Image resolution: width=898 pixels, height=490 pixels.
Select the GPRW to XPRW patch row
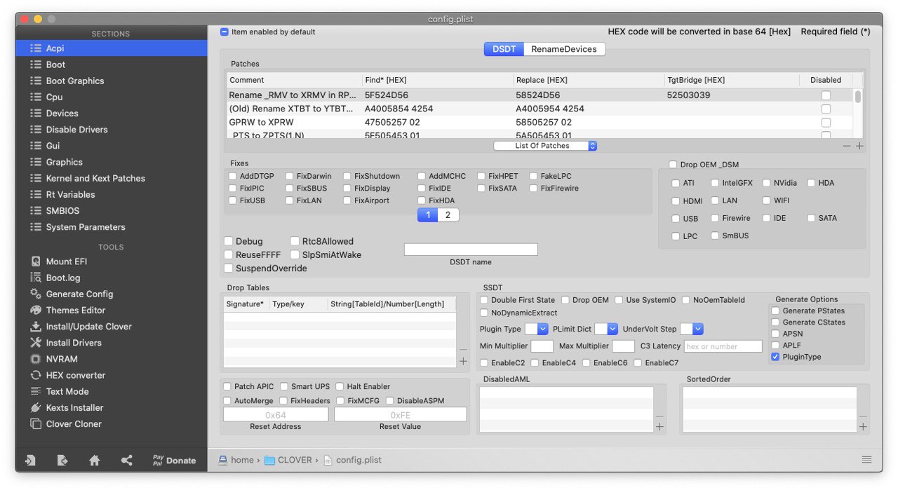[540, 122]
